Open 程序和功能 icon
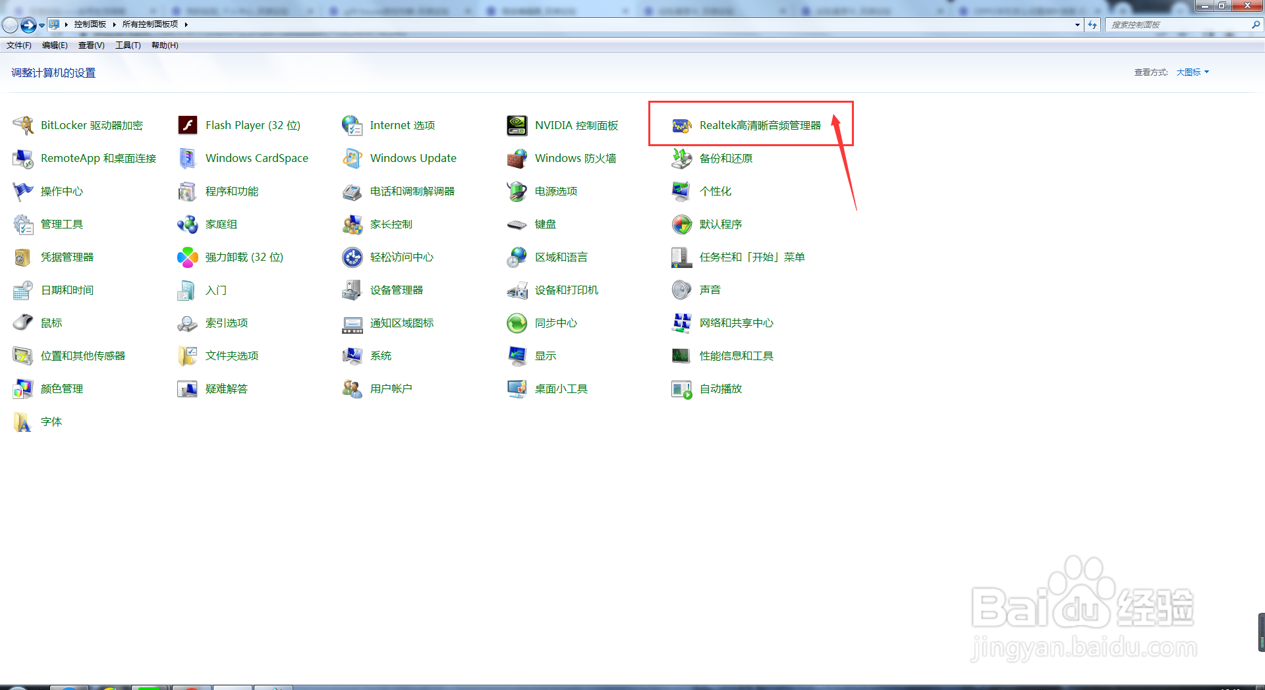The height and width of the screenshot is (690, 1265). (x=188, y=191)
